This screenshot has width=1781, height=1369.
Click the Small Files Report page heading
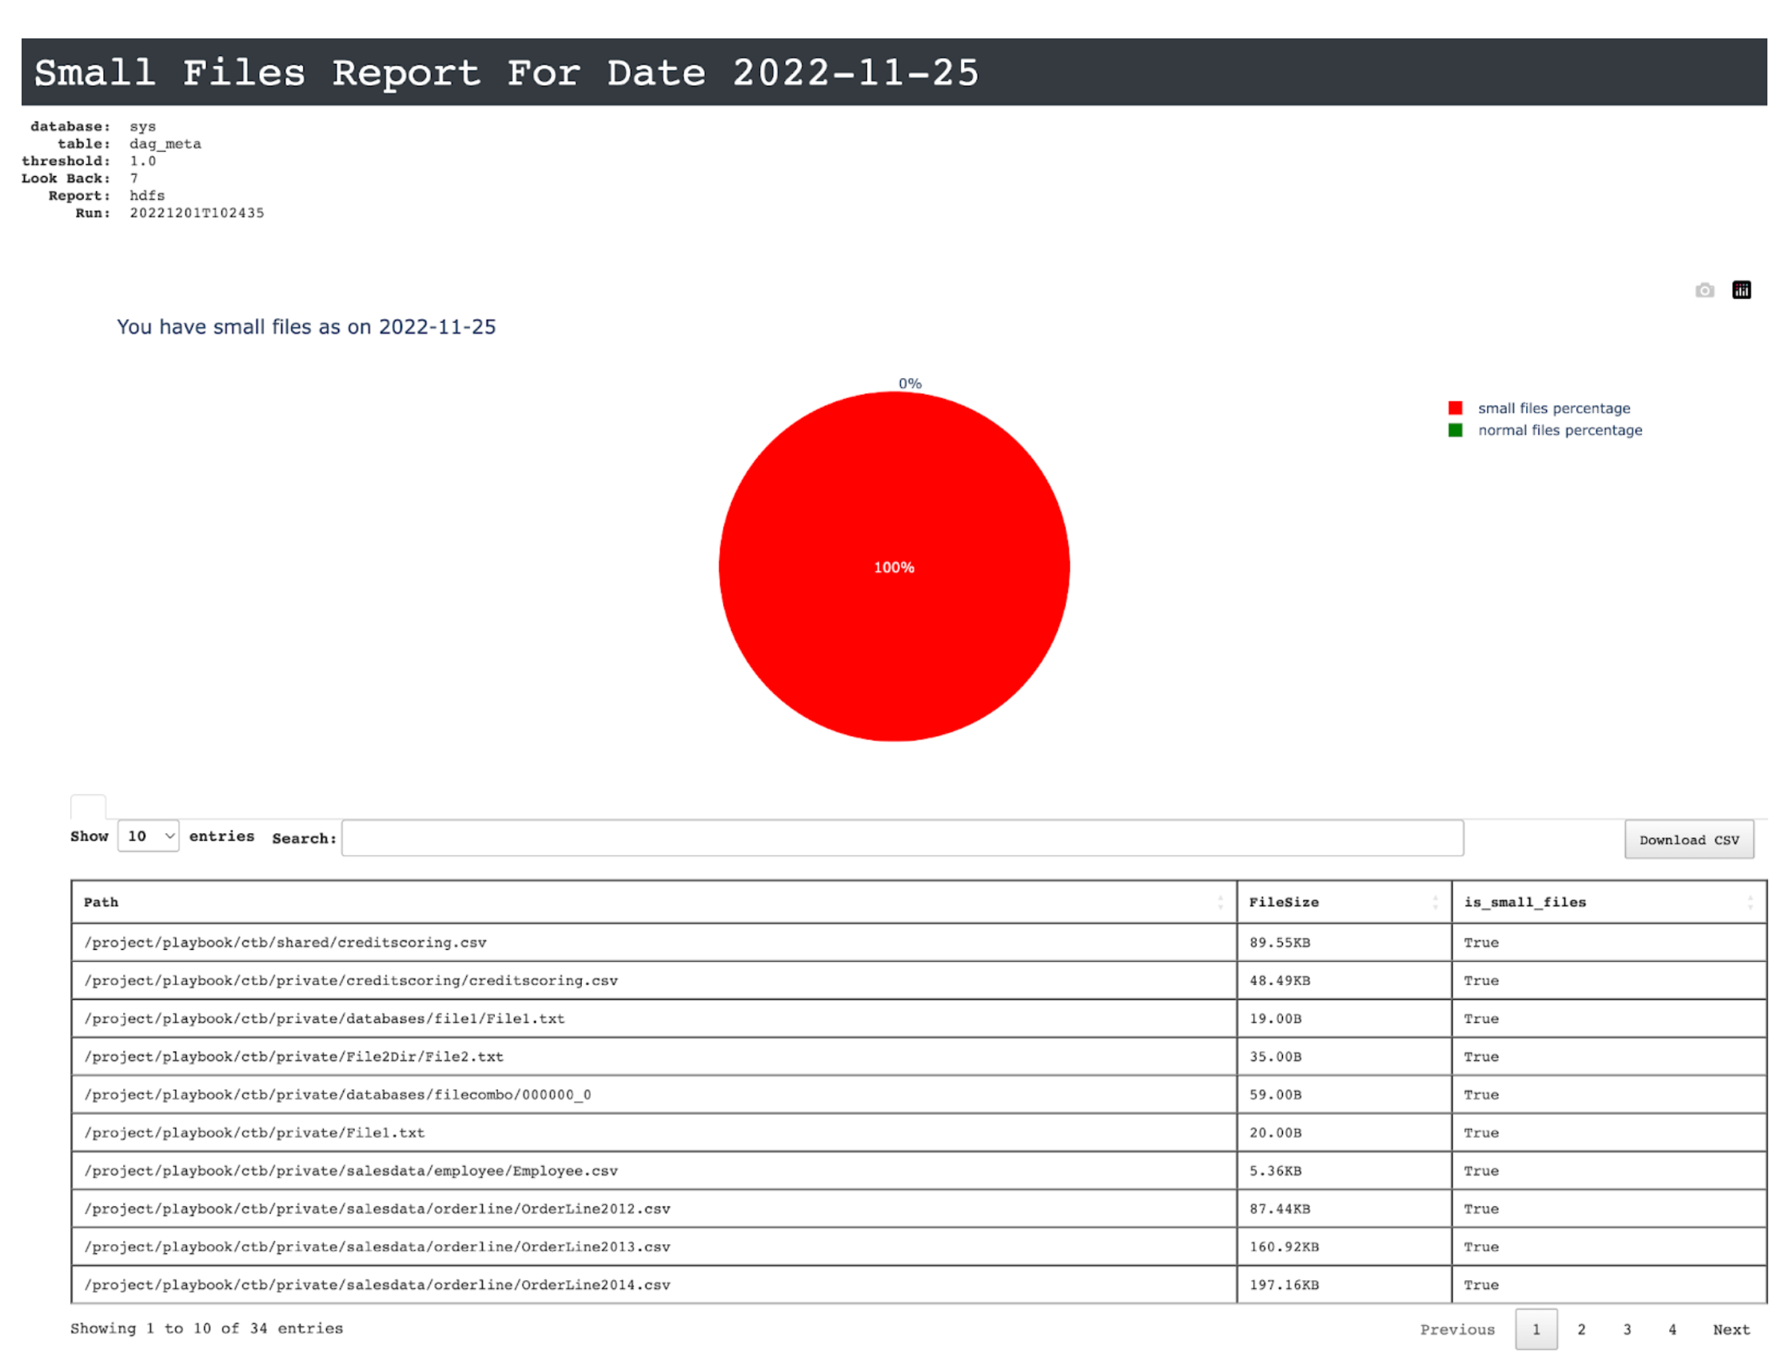[506, 73]
